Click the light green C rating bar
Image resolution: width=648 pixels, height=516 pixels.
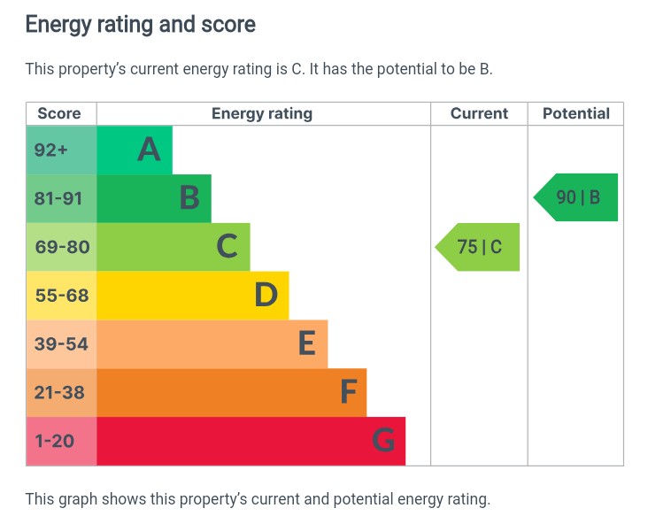tap(174, 247)
